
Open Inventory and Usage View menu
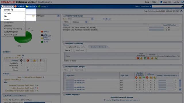click(x=67, y=22)
